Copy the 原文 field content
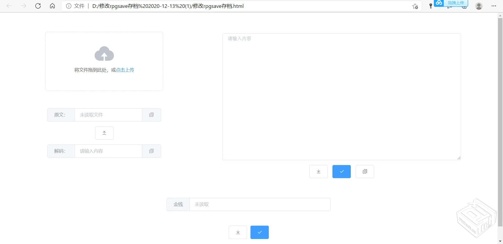Screen dimensions: 503x244 (x=151, y=115)
